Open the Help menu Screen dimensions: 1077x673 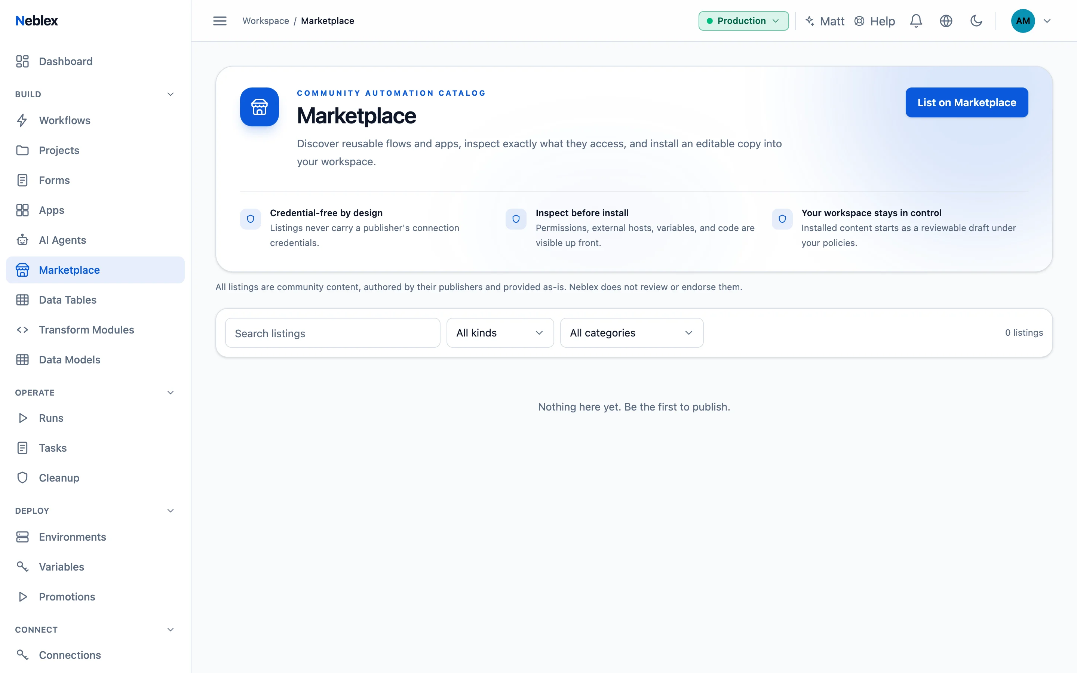tap(875, 21)
